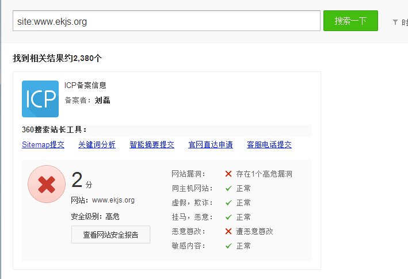Click the green 搜索一下 search button
This screenshot has height=279, width=408.
[350, 21]
